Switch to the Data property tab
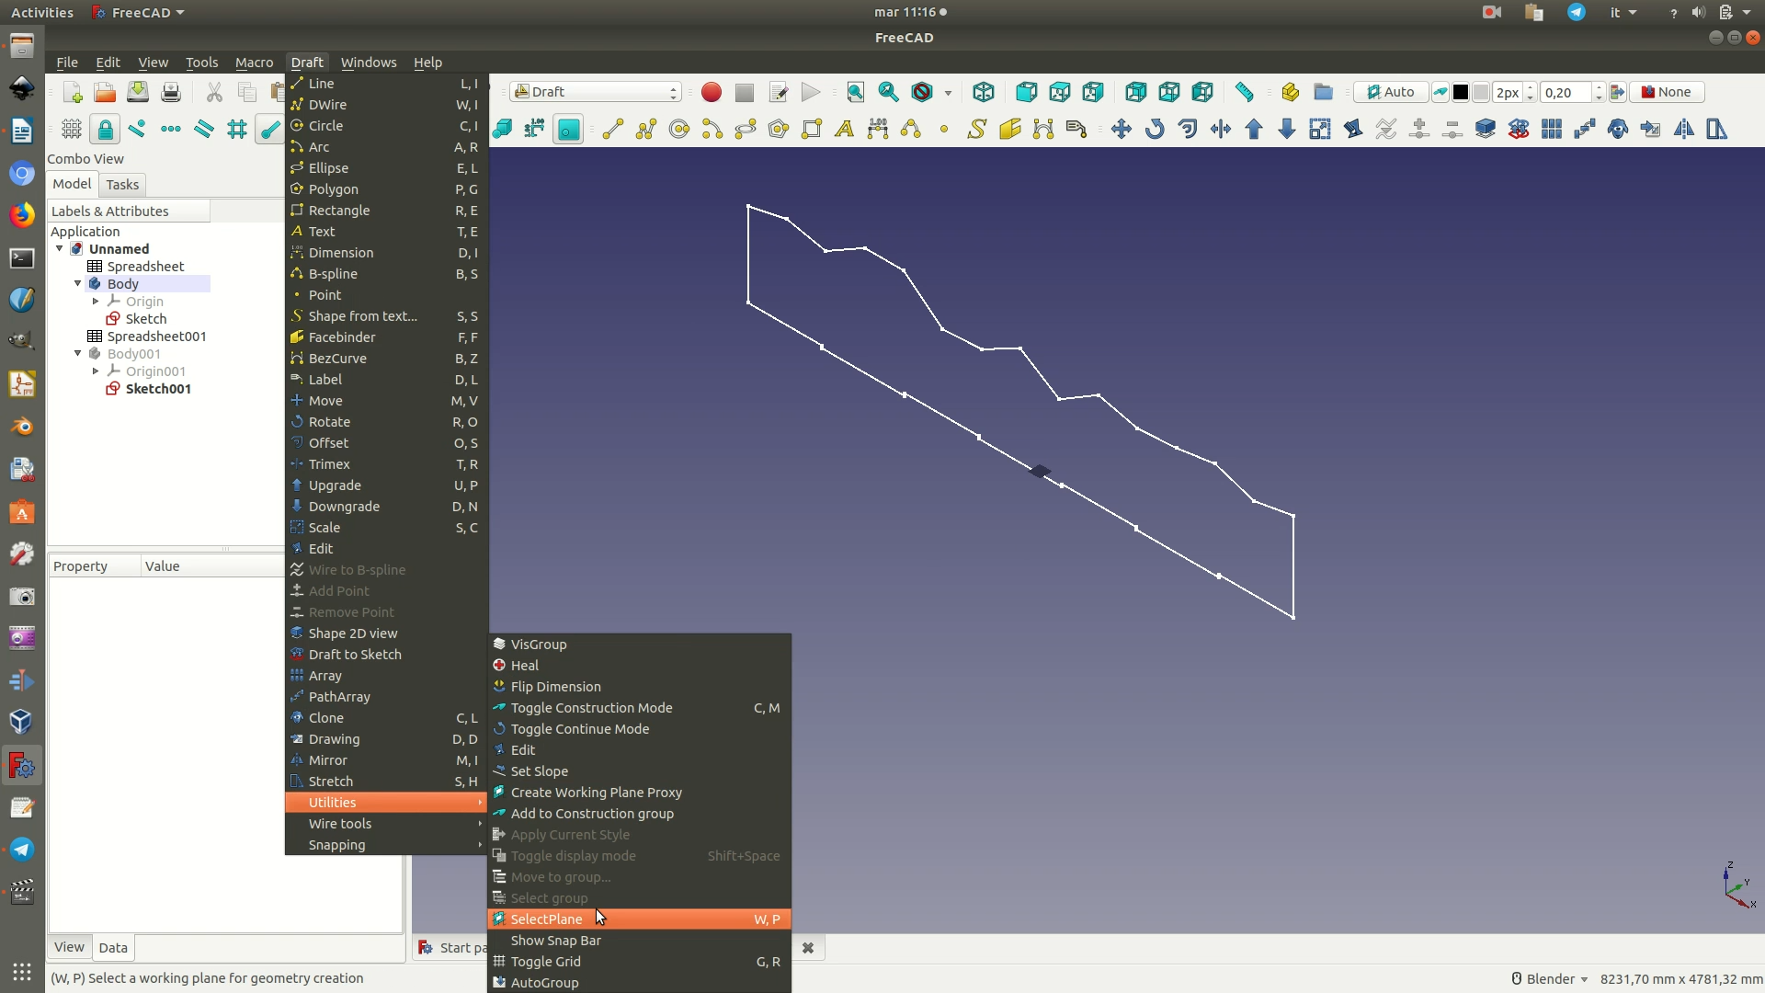The width and height of the screenshot is (1765, 993). click(x=113, y=948)
